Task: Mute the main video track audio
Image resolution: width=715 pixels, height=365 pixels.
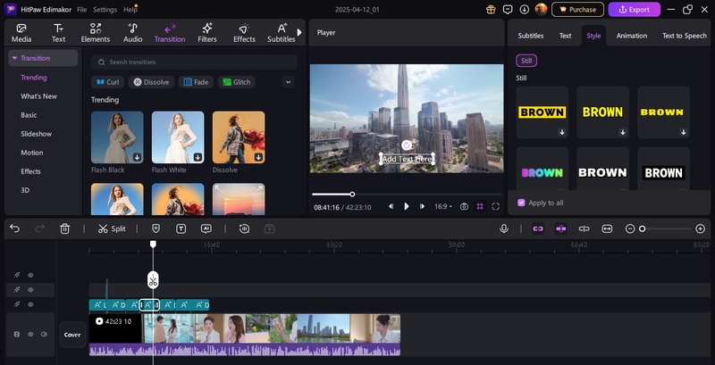Action: coord(44,335)
